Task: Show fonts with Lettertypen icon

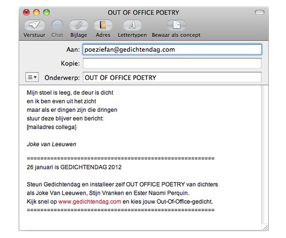Action: 132,25
